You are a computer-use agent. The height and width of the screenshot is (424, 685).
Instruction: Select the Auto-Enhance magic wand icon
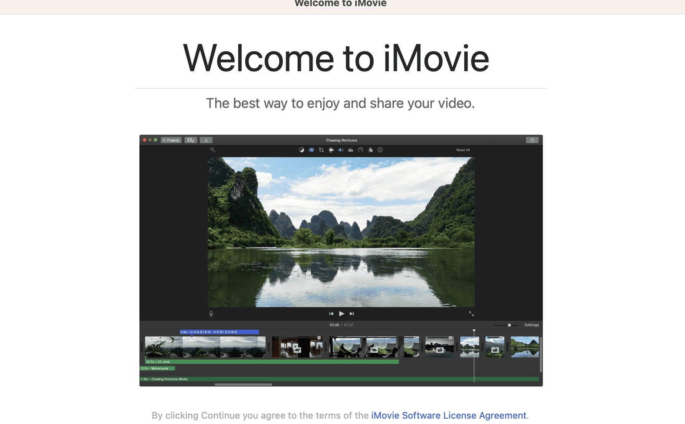click(213, 150)
